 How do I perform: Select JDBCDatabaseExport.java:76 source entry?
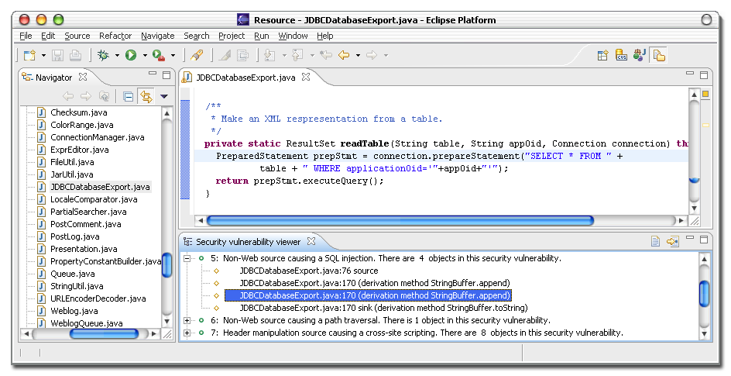tap(308, 271)
